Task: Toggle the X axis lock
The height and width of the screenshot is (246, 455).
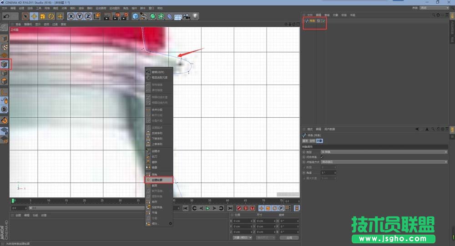Action: click(71, 16)
